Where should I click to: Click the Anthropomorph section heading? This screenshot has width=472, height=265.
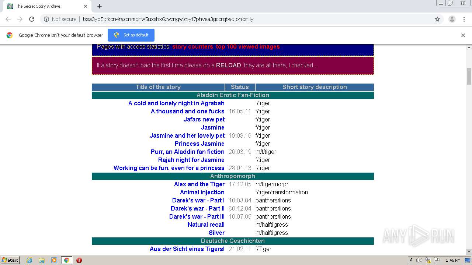pyautogui.click(x=233, y=176)
